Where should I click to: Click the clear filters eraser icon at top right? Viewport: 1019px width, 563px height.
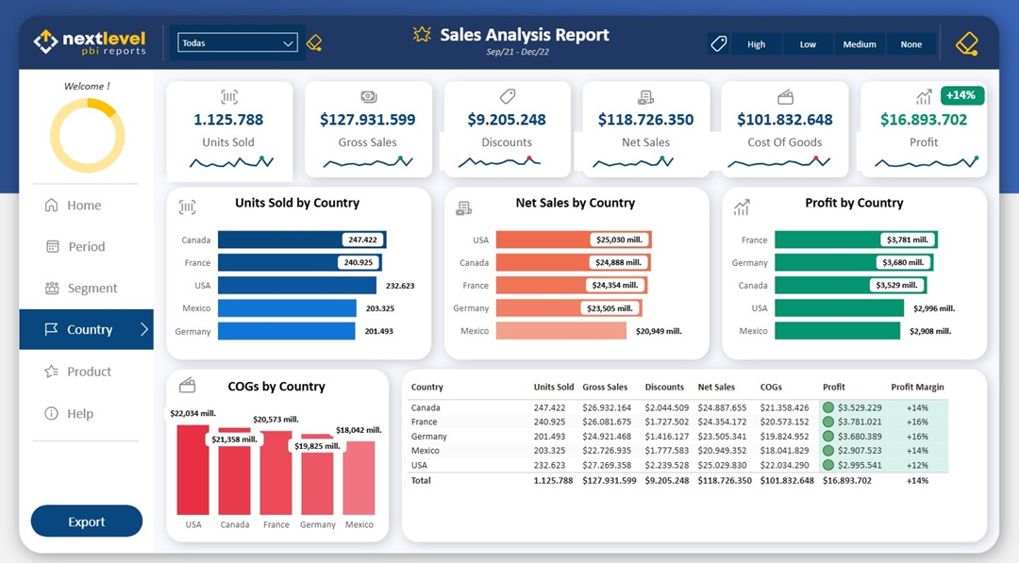[x=966, y=44]
